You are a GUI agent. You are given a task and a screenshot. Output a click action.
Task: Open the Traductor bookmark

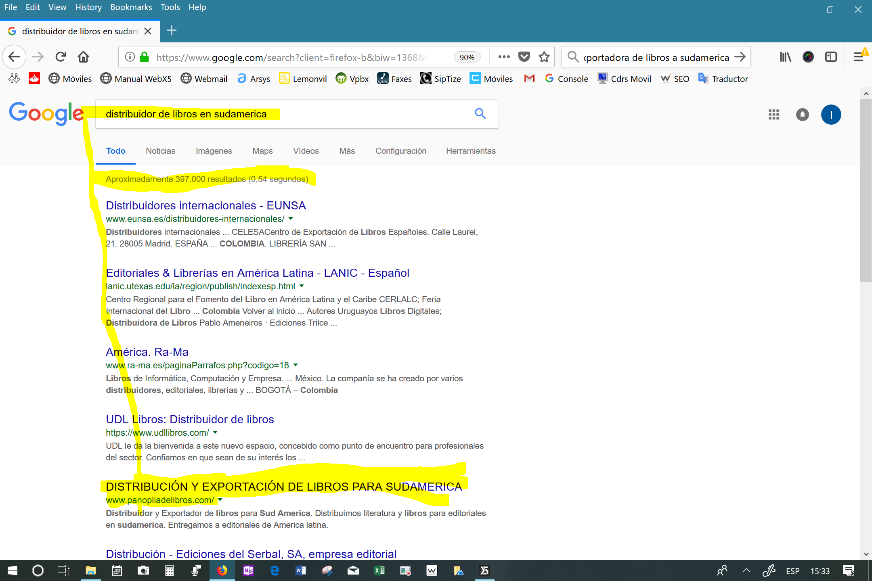coord(723,79)
